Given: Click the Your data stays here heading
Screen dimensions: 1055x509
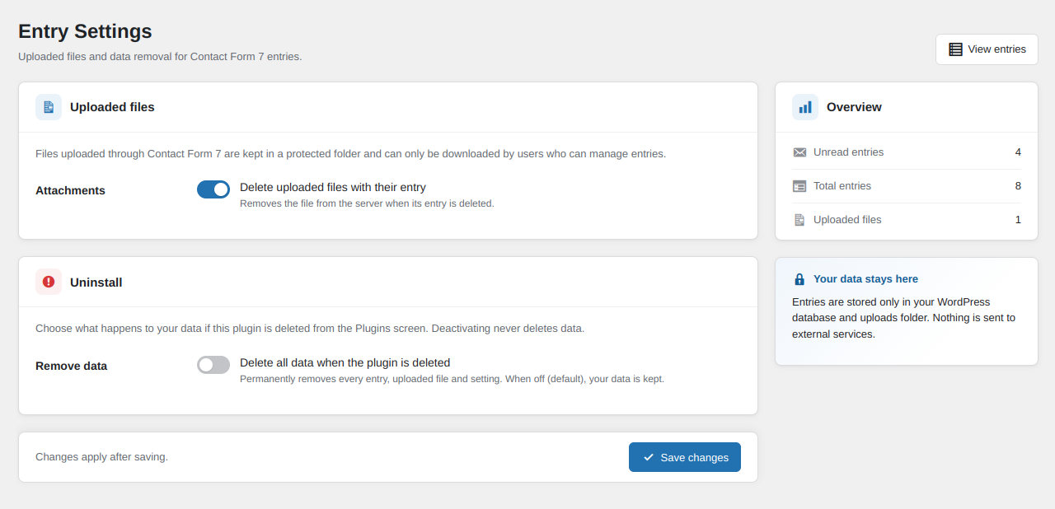Looking at the screenshot, I should [x=865, y=279].
